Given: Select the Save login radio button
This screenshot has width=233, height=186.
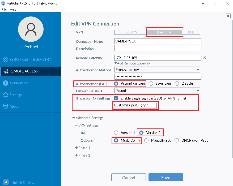Looking at the screenshot, I should [x=151, y=84].
